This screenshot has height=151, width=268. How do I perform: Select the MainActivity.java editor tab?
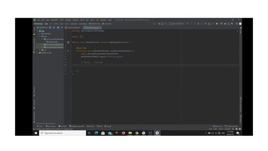tap(92, 28)
